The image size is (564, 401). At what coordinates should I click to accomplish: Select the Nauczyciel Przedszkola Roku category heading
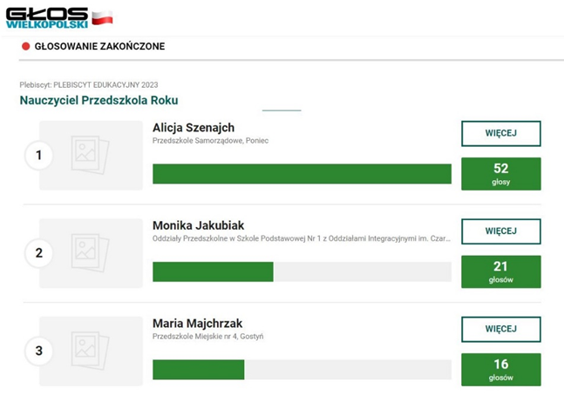tap(99, 100)
